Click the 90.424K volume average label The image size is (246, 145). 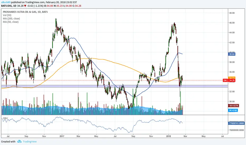pos(233,110)
